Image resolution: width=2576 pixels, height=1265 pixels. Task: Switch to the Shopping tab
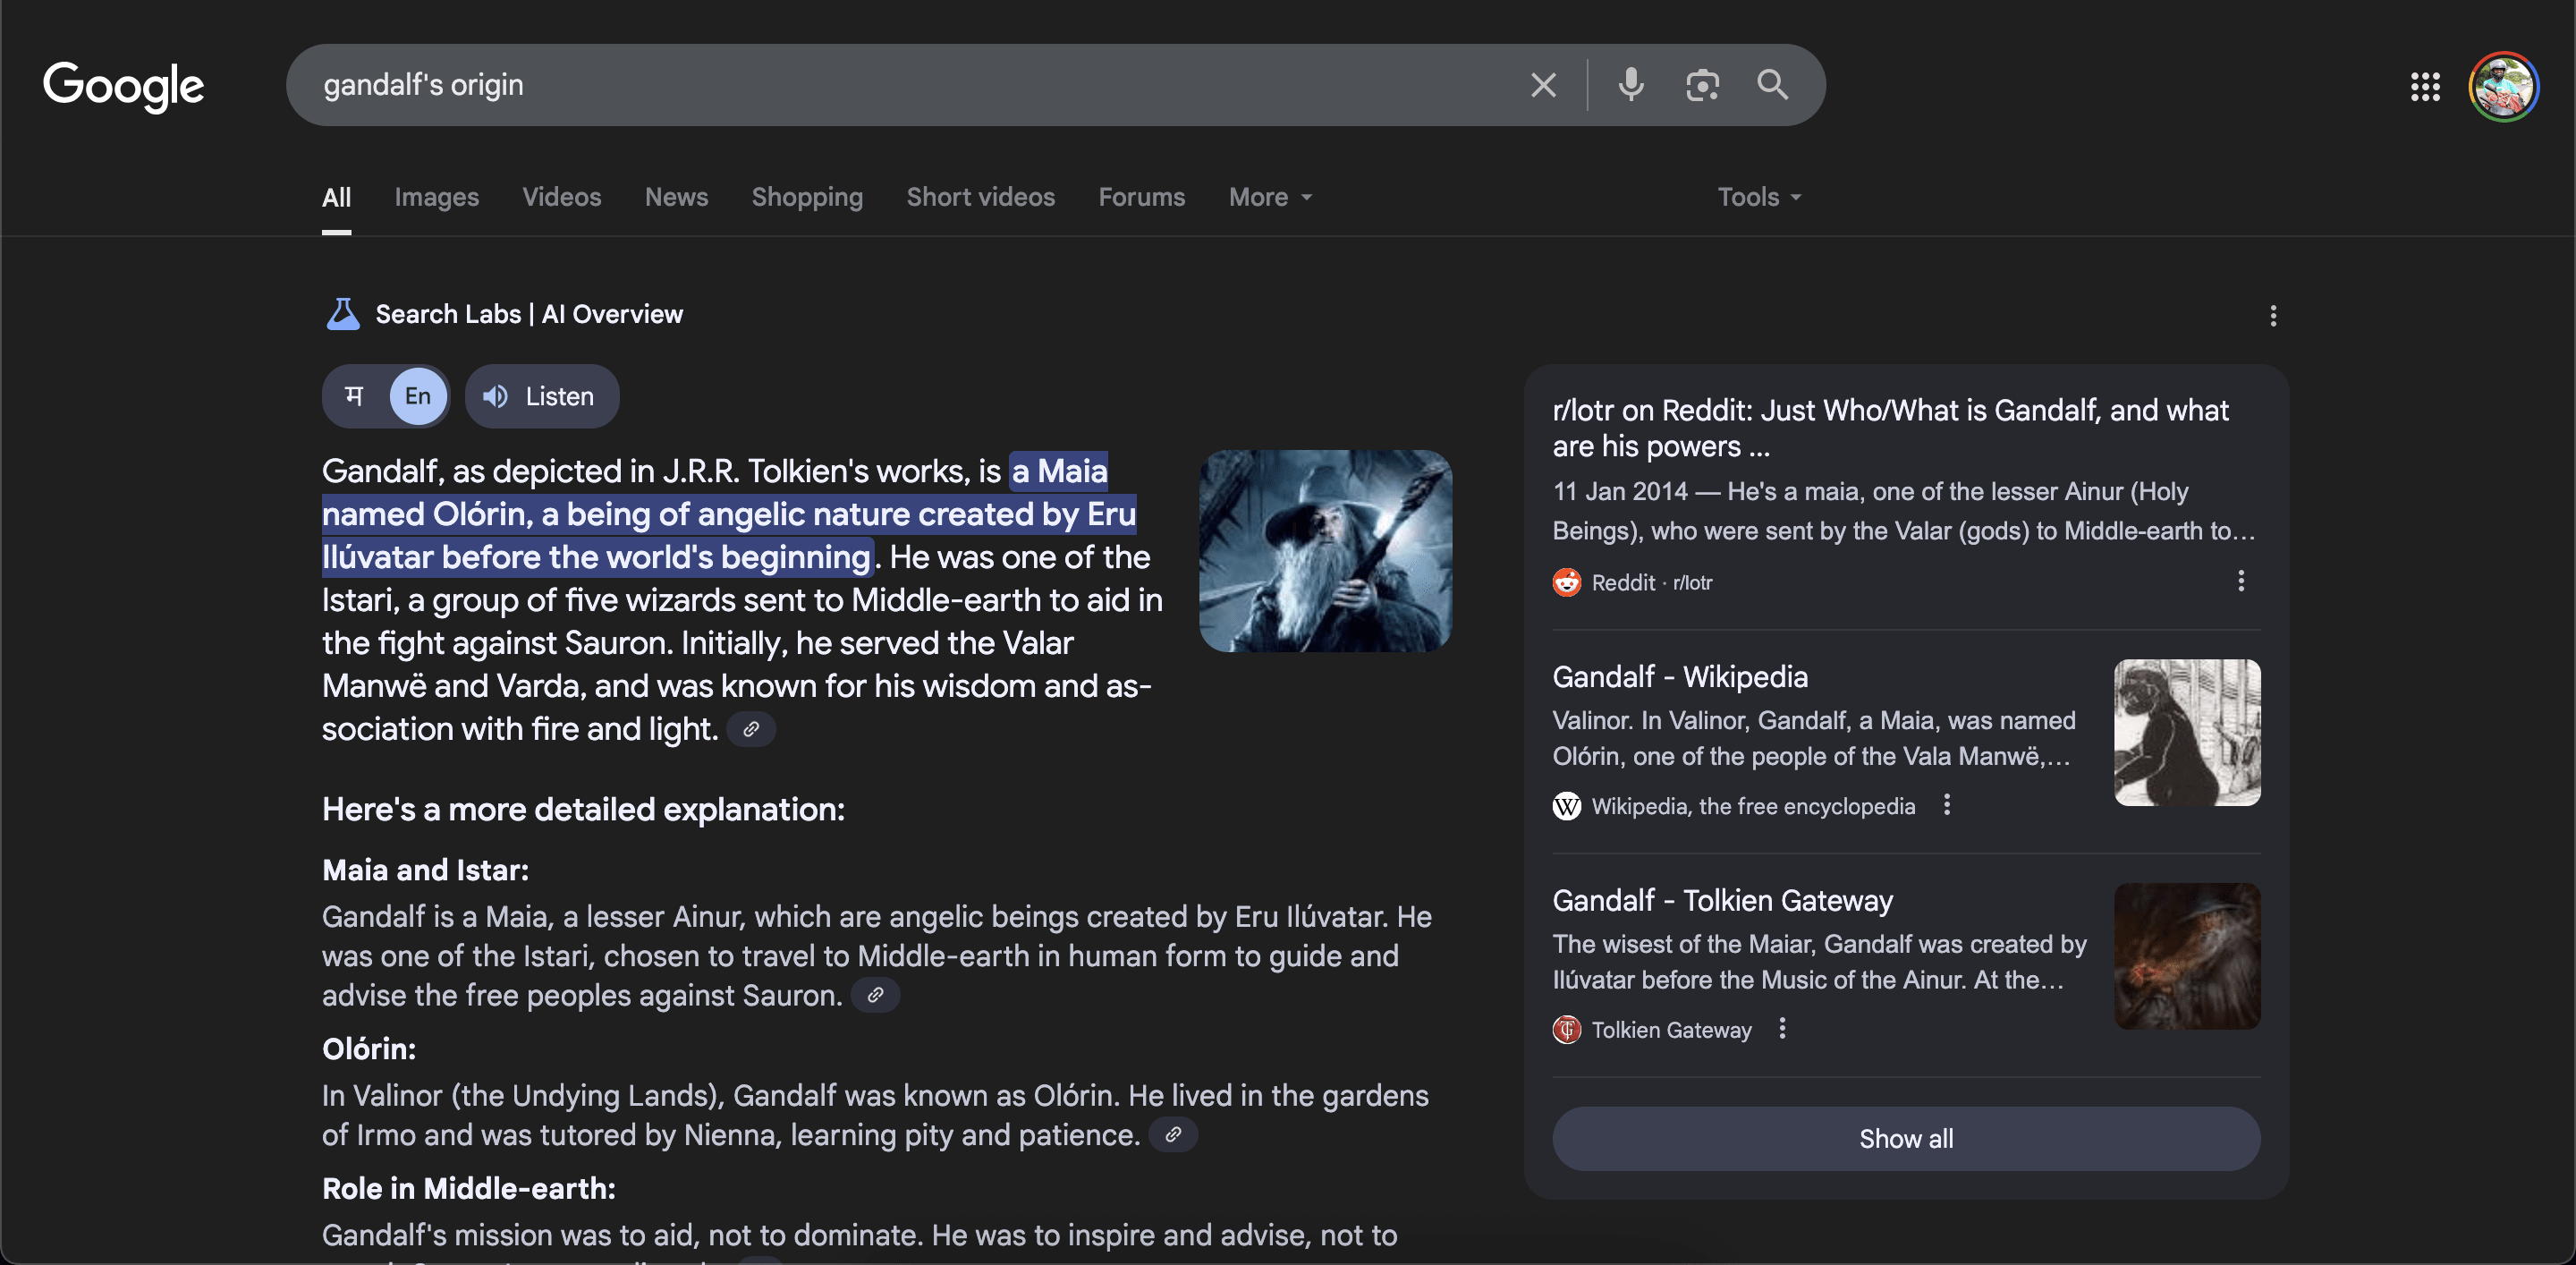pos(807,197)
